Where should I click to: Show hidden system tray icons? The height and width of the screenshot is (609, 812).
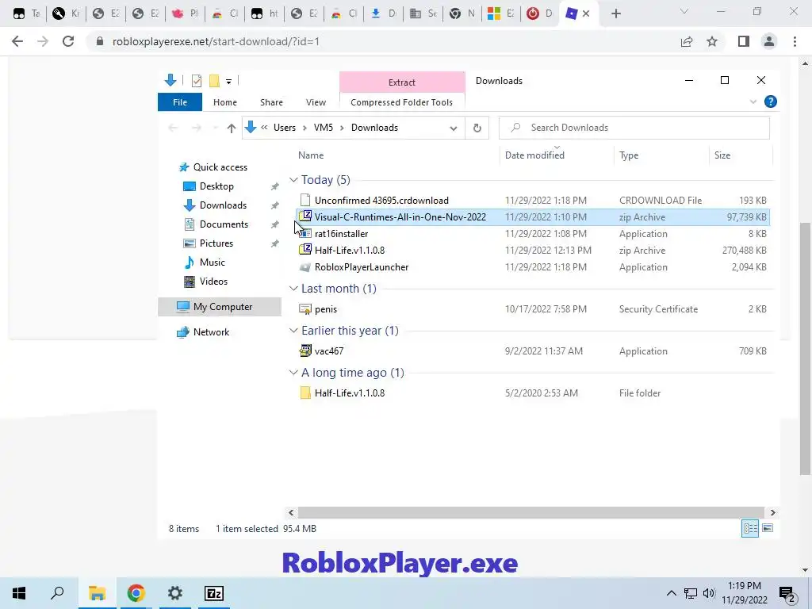click(671, 593)
